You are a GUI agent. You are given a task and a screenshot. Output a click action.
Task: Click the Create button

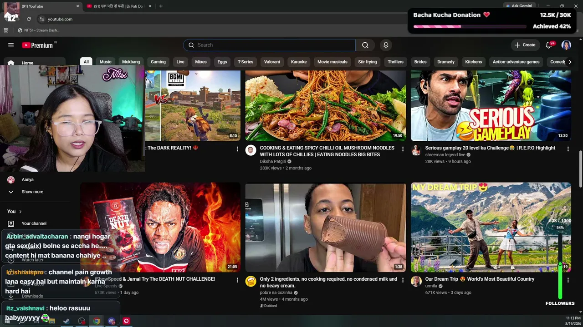525,45
